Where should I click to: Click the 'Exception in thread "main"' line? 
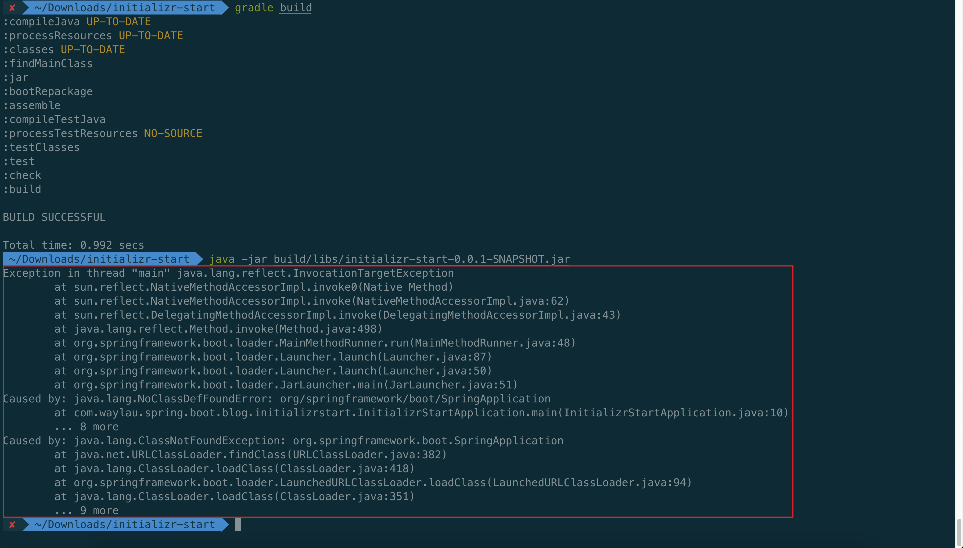228,273
